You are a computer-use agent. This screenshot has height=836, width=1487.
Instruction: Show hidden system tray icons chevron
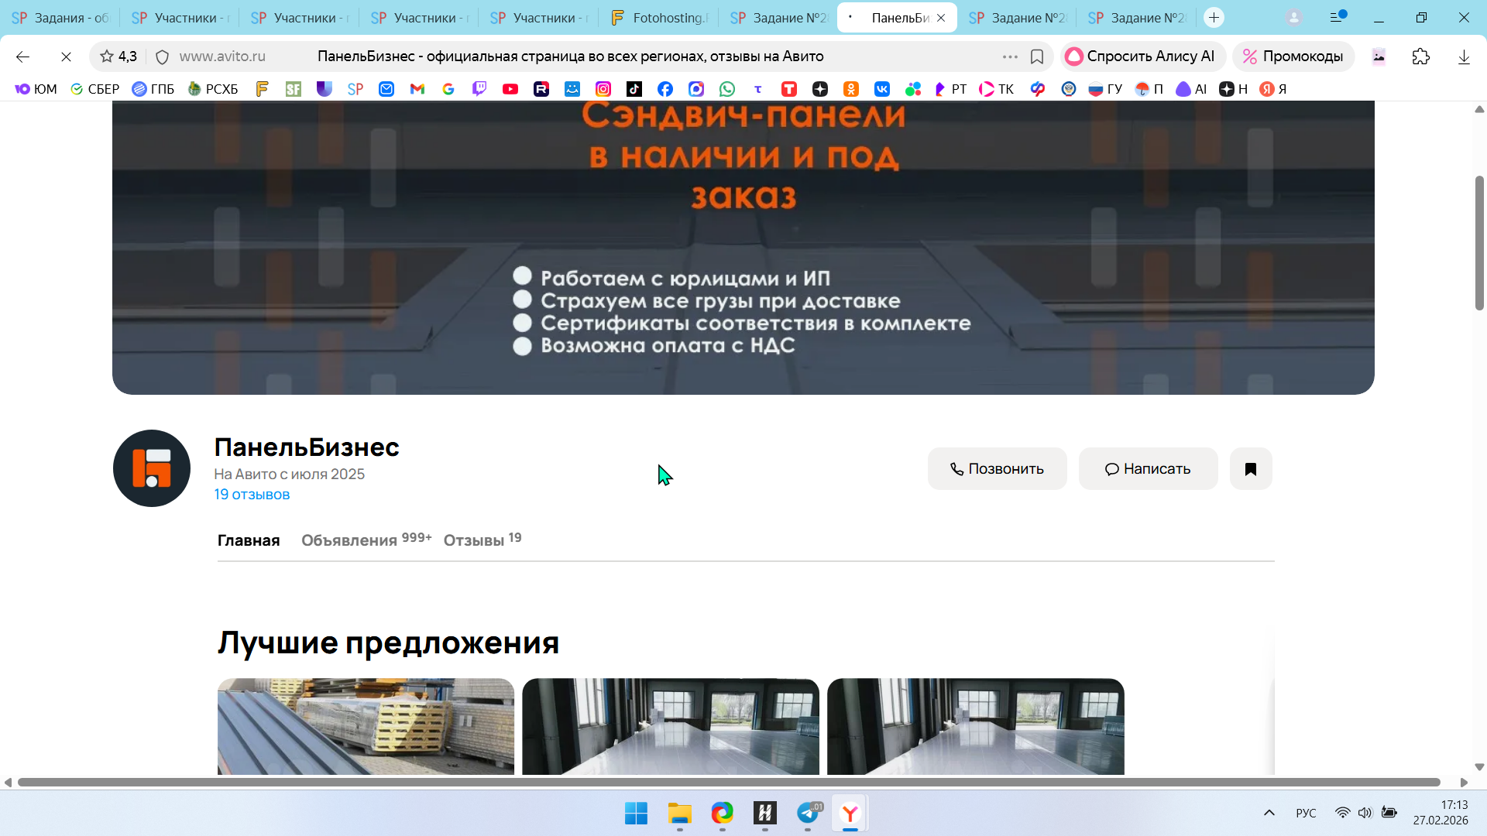coord(1269,813)
